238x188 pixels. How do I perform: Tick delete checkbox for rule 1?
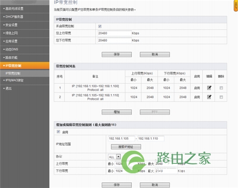tap(221, 88)
